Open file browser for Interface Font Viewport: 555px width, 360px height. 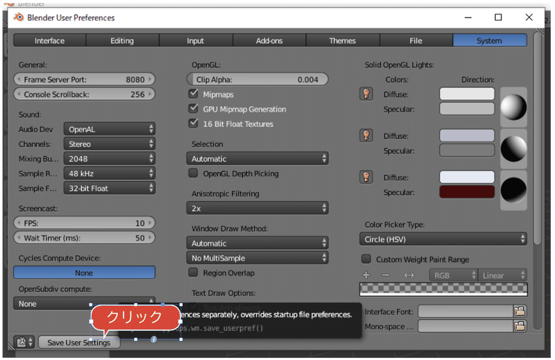pyautogui.click(x=520, y=311)
